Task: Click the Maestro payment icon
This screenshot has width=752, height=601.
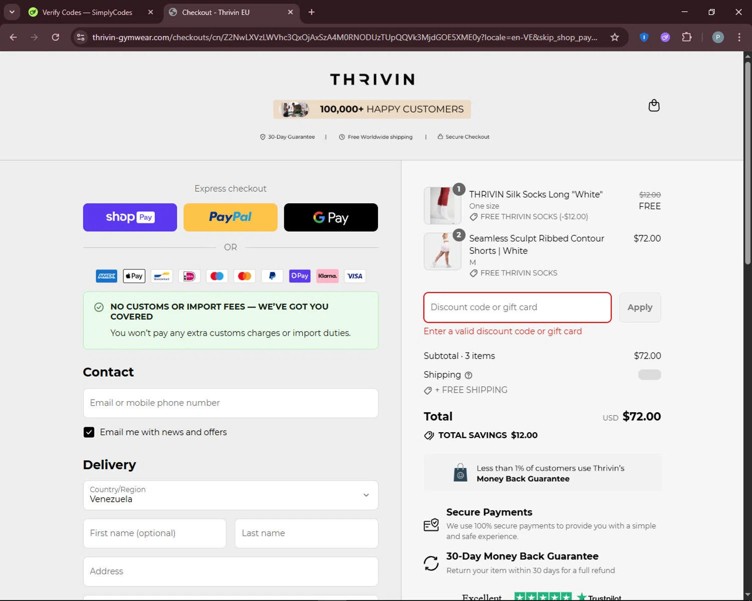Action: [x=217, y=276]
